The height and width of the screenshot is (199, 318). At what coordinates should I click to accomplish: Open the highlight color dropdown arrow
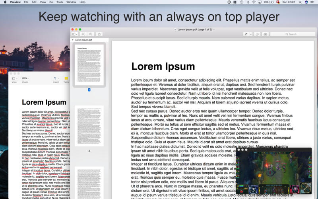coord(250,34)
